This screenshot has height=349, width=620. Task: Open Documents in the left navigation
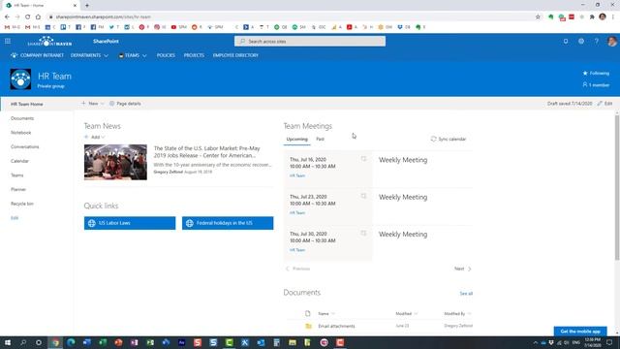coord(22,118)
